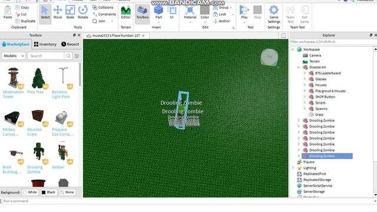
Task: Expand the Houses node
Action: [305, 85]
